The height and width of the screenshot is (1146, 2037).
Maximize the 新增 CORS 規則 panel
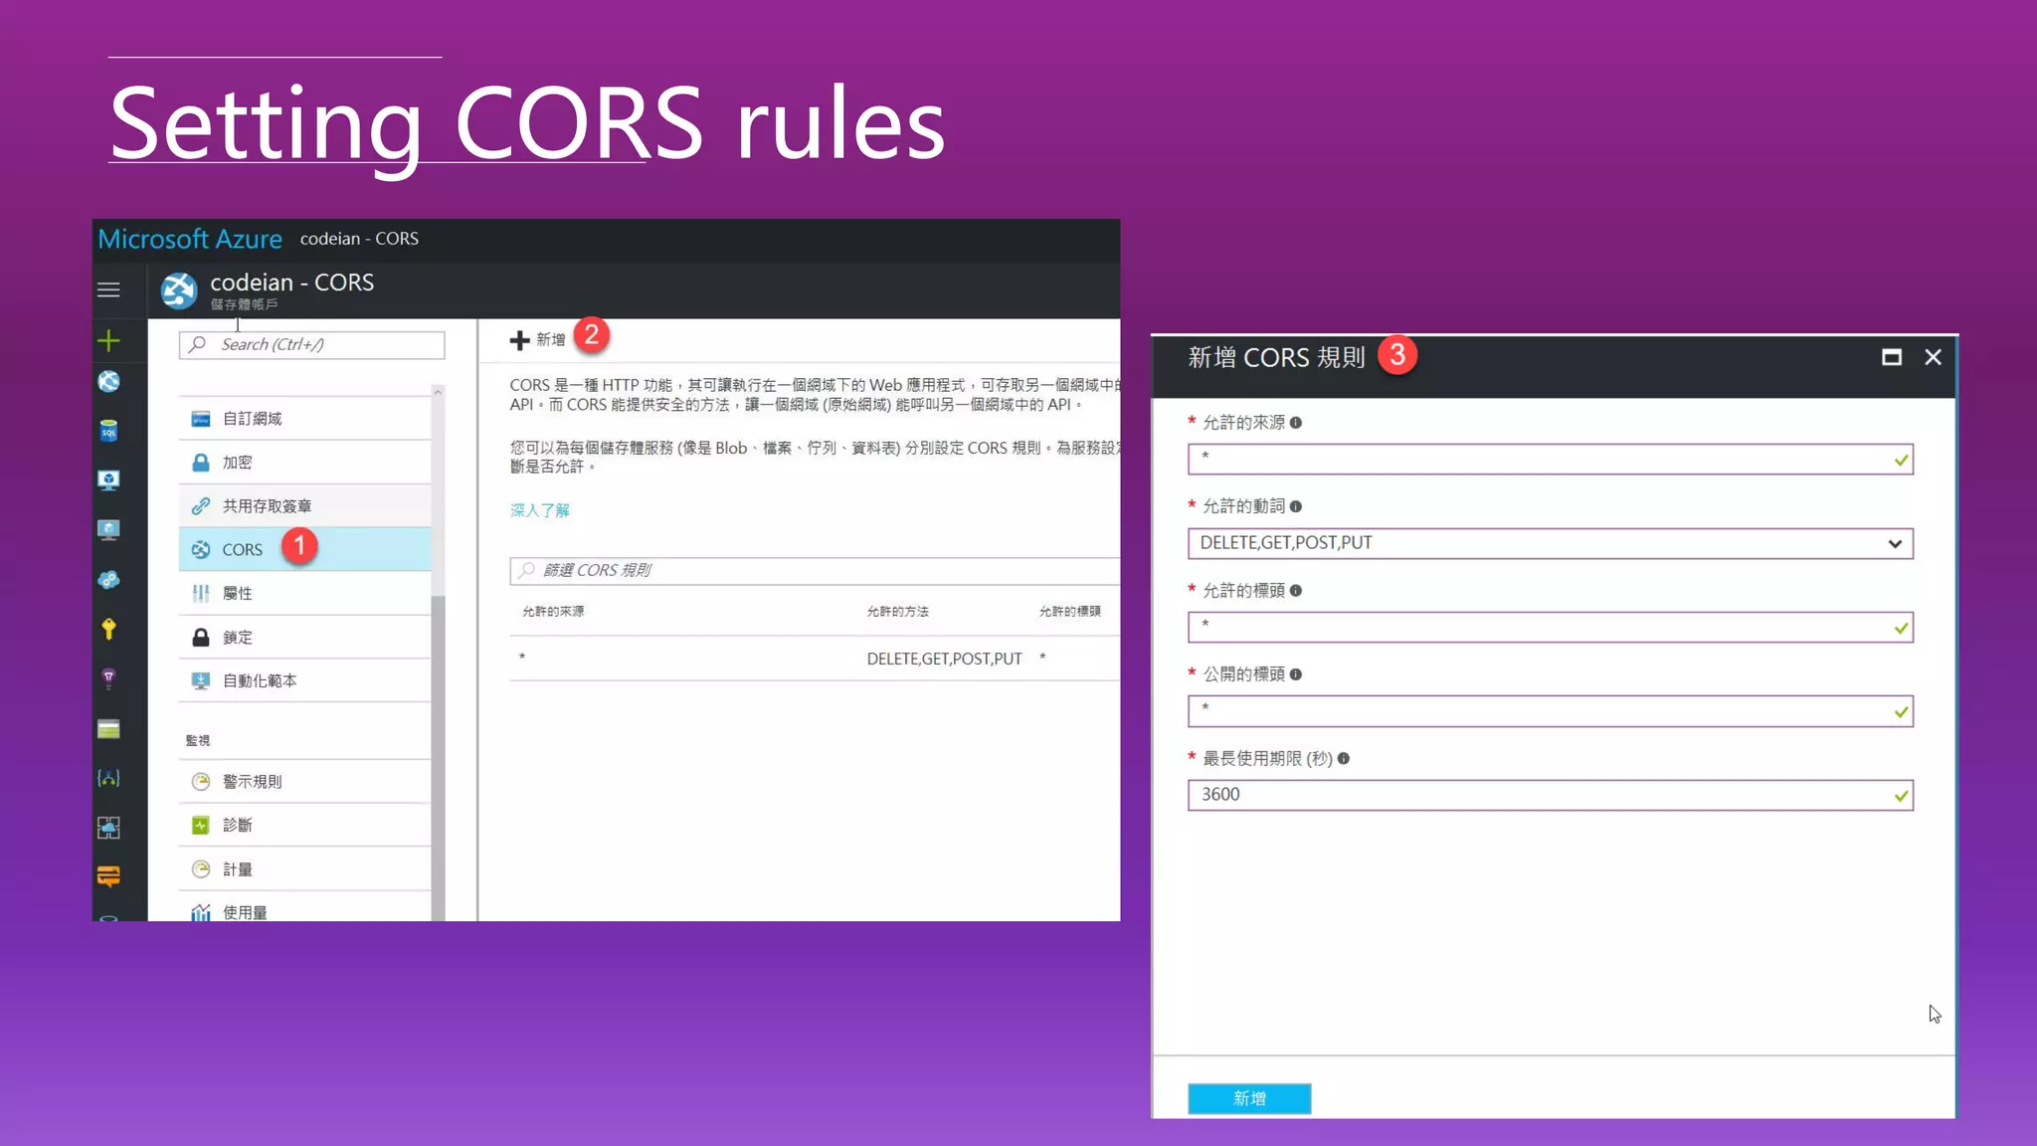(1892, 357)
